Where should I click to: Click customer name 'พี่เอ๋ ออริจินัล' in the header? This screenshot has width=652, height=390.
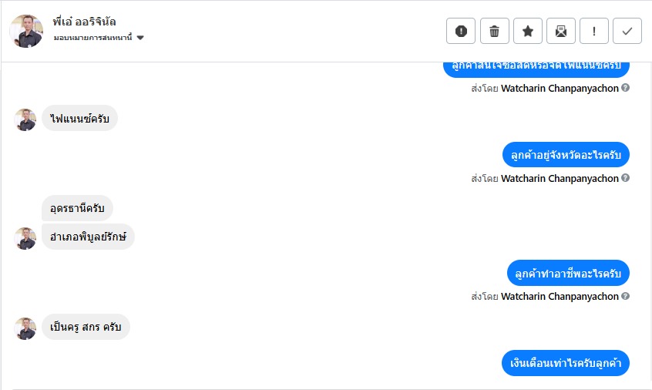pos(85,22)
